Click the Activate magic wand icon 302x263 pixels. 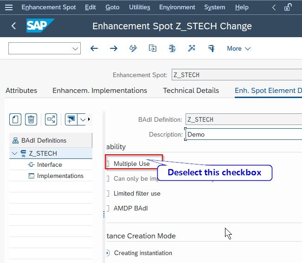192,48
